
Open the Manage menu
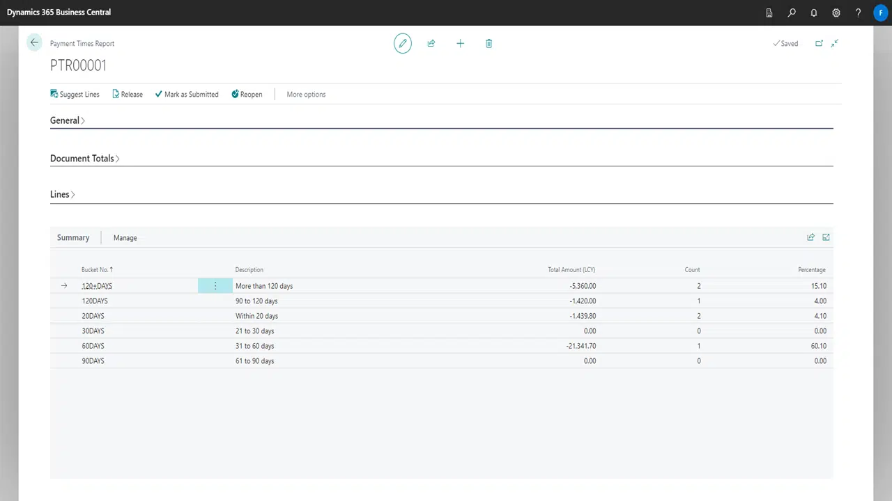pos(125,238)
